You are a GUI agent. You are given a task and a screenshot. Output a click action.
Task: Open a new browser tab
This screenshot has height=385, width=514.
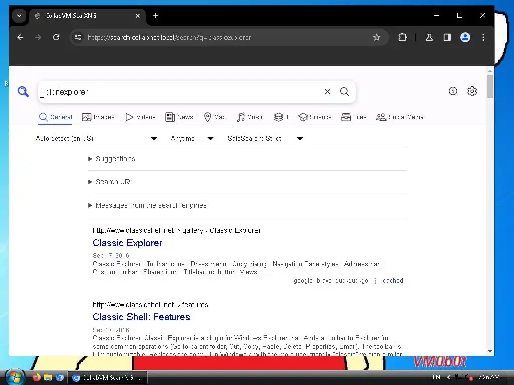[156, 16]
